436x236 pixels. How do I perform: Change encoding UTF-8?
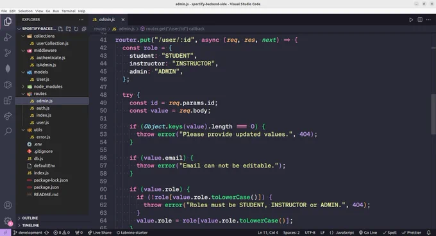(310, 233)
